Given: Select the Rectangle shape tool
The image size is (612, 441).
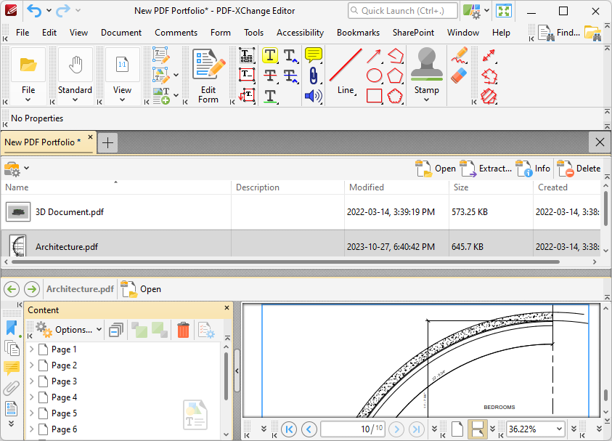Looking at the screenshot, I should 374,96.
